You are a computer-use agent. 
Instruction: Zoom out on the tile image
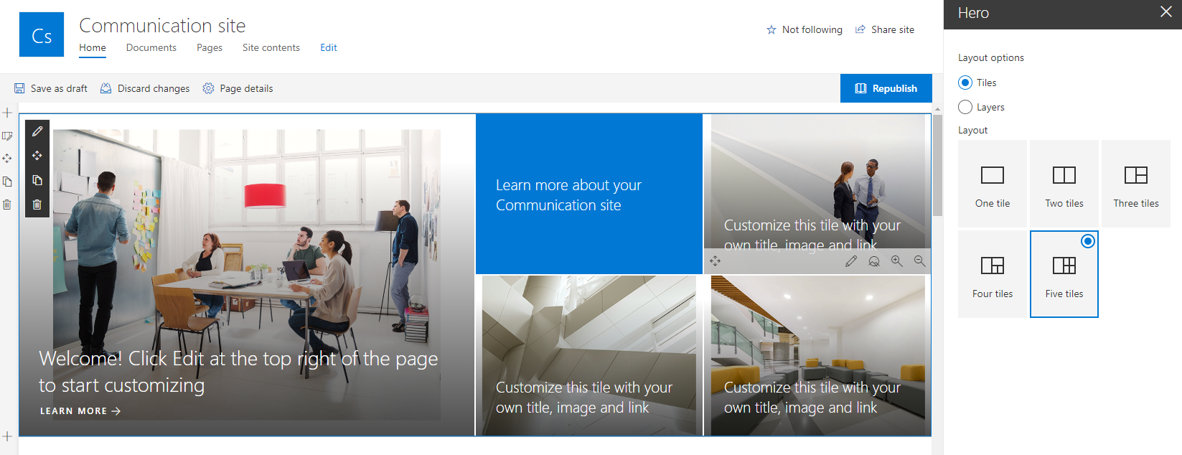[920, 261]
